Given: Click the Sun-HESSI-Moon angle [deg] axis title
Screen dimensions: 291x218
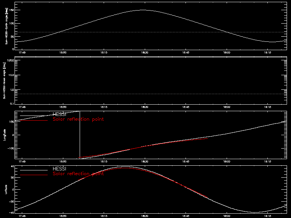Looking at the screenshot, I should (4, 80).
